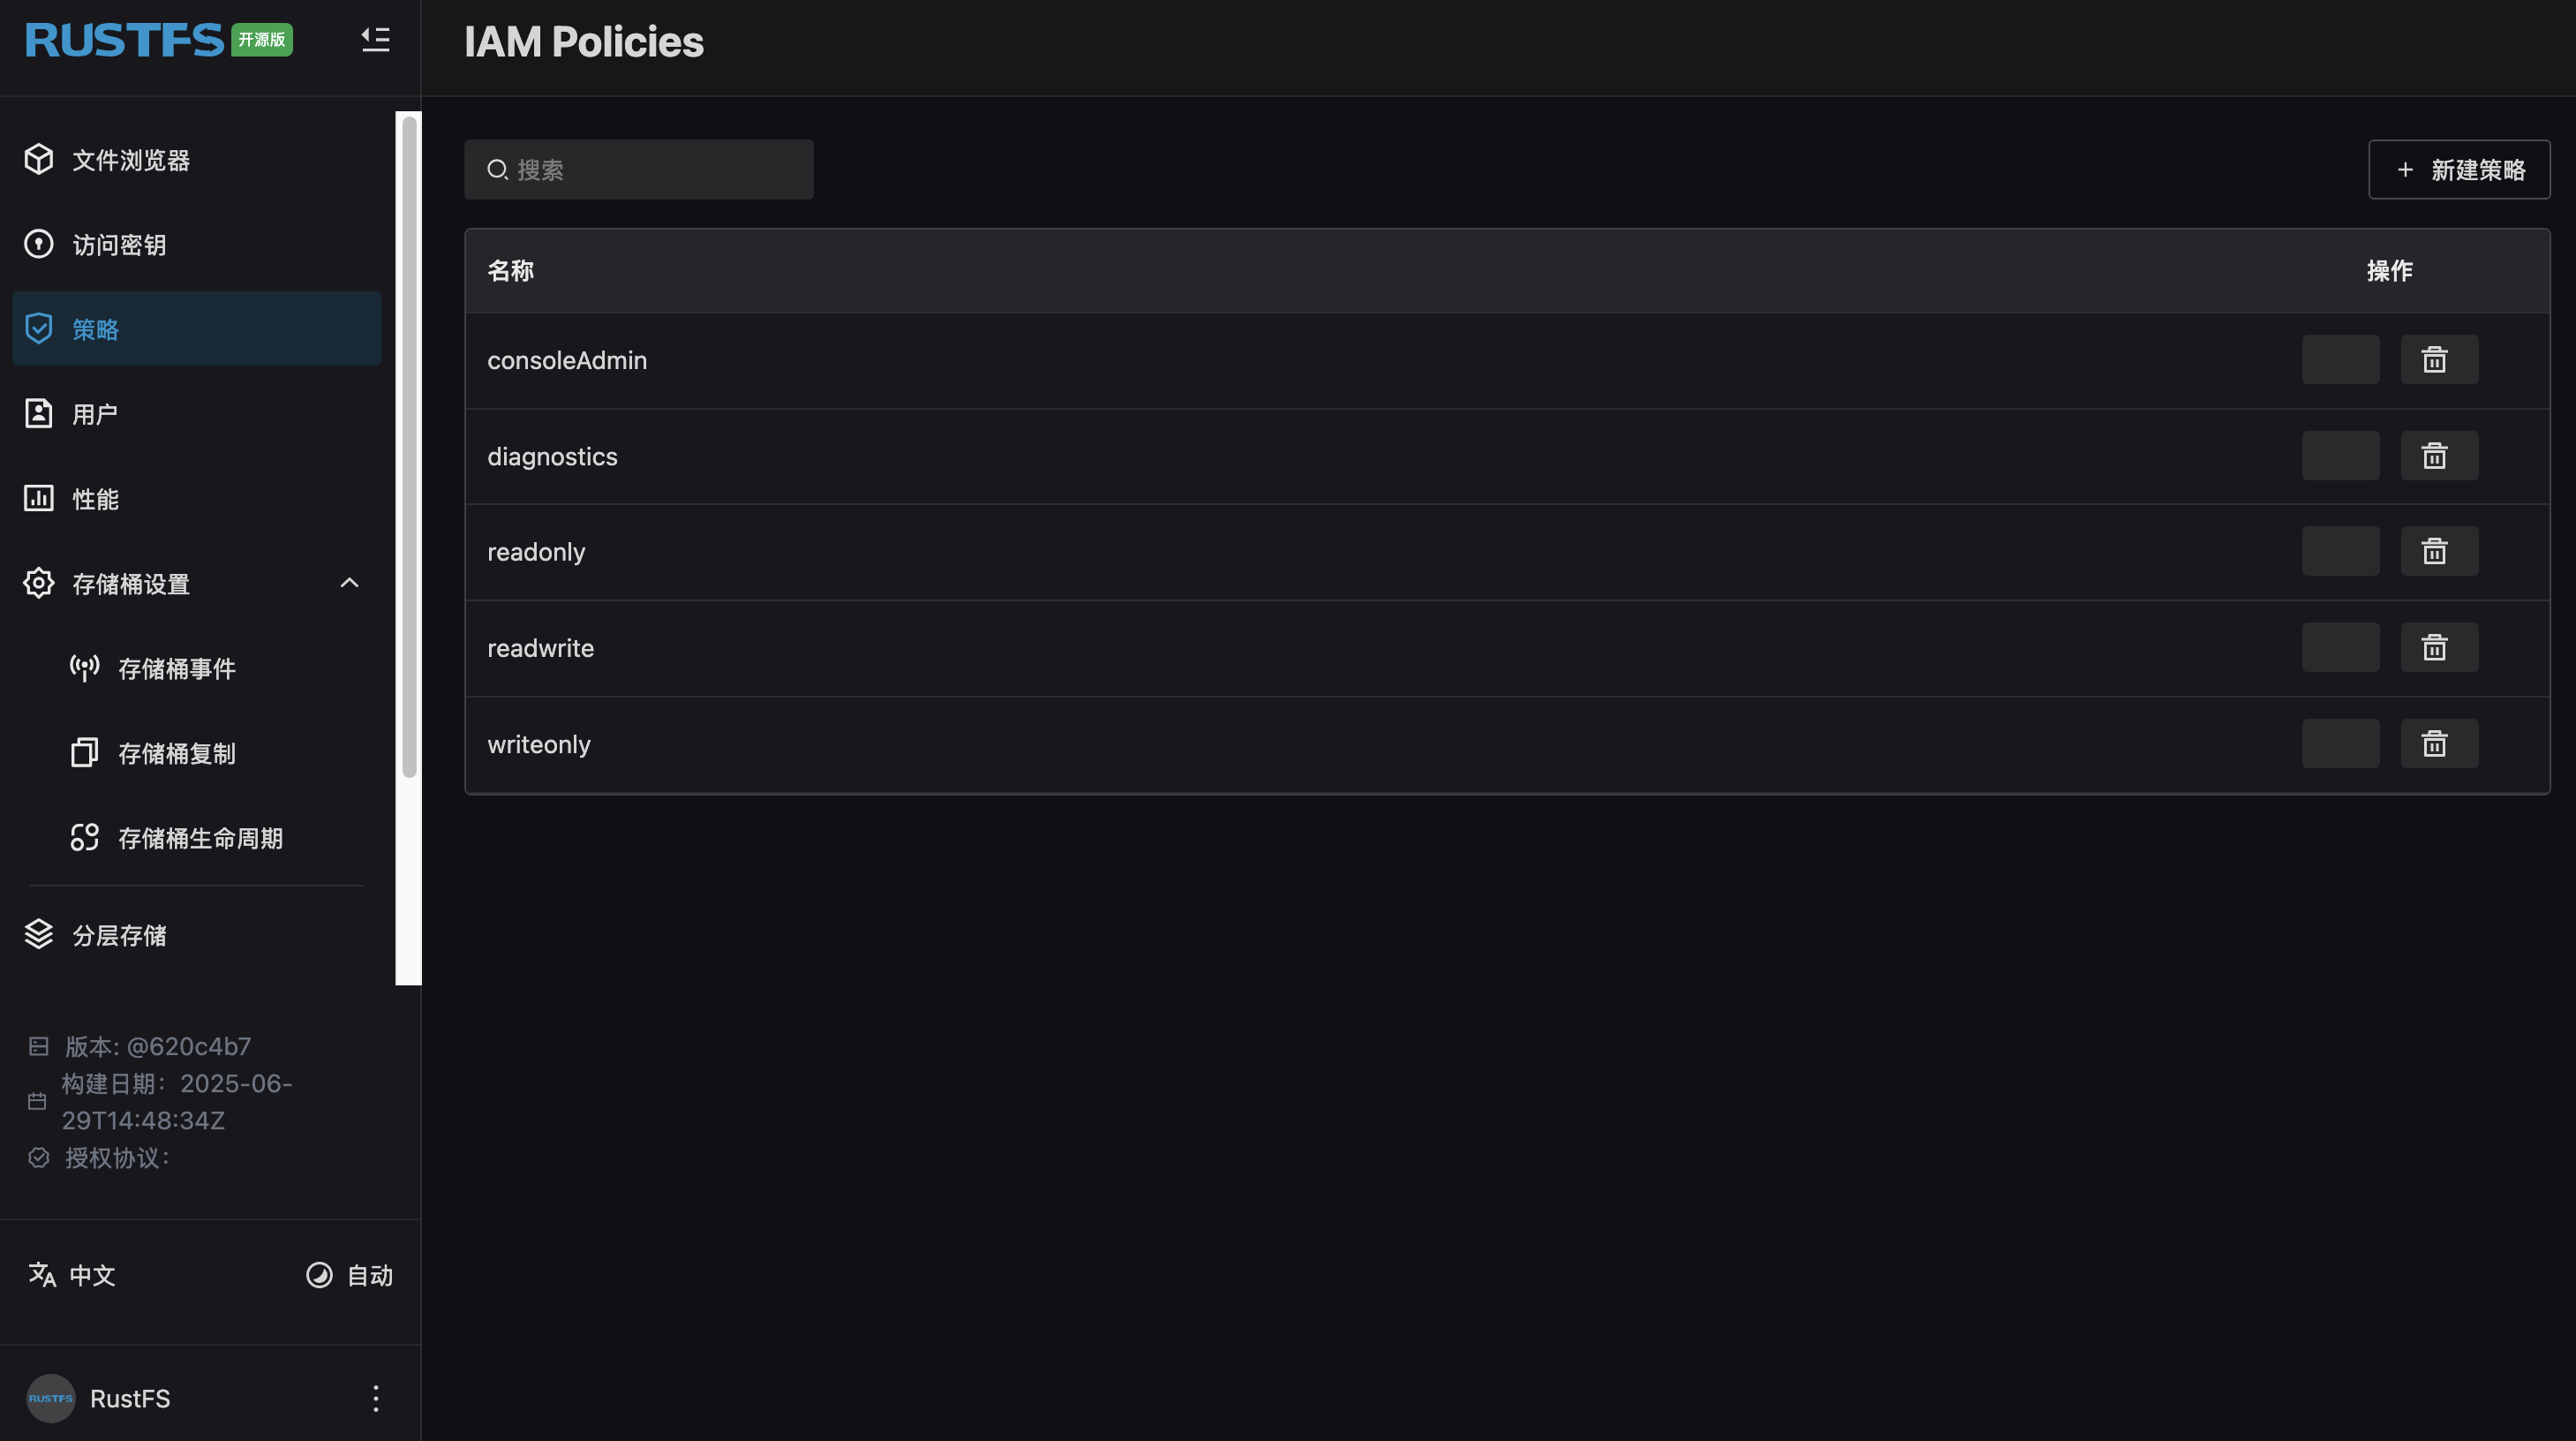Go to 存储桶复制 bucket replication
The height and width of the screenshot is (1441, 2576).
point(176,754)
